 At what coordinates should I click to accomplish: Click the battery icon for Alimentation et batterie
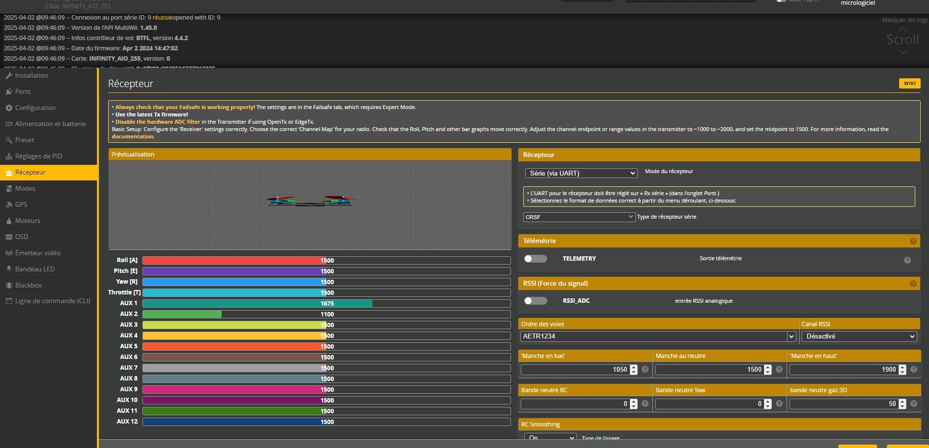click(x=9, y=124)
